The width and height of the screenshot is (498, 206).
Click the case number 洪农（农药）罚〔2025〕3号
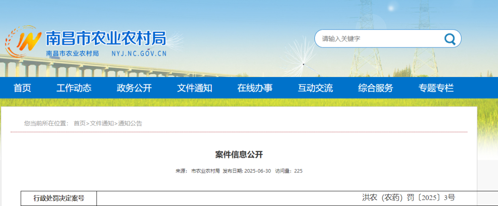pyautogui.click(x=409, y=198)
